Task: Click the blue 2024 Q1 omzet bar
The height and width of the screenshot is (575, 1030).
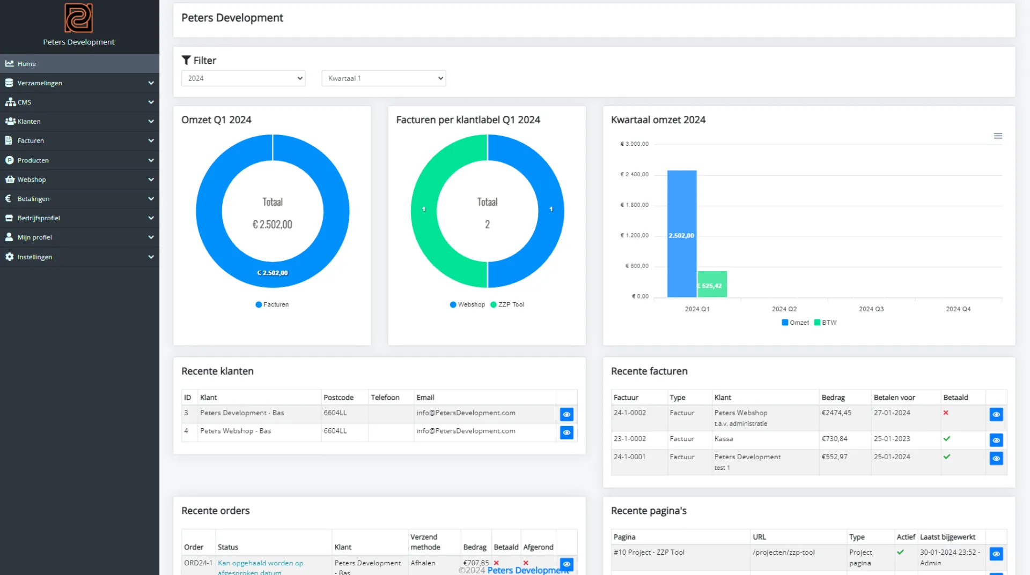Action: coord(681,236)
